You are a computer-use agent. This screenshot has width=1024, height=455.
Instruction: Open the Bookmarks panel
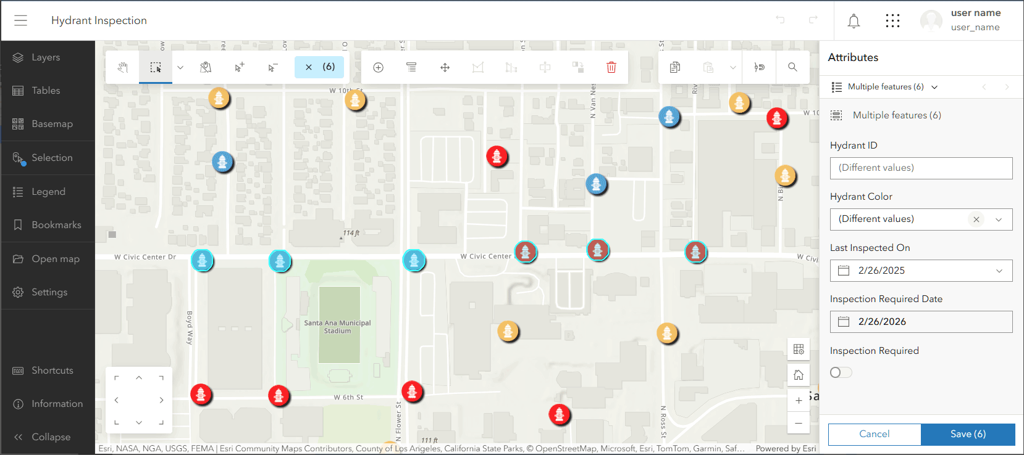(48, 225)
